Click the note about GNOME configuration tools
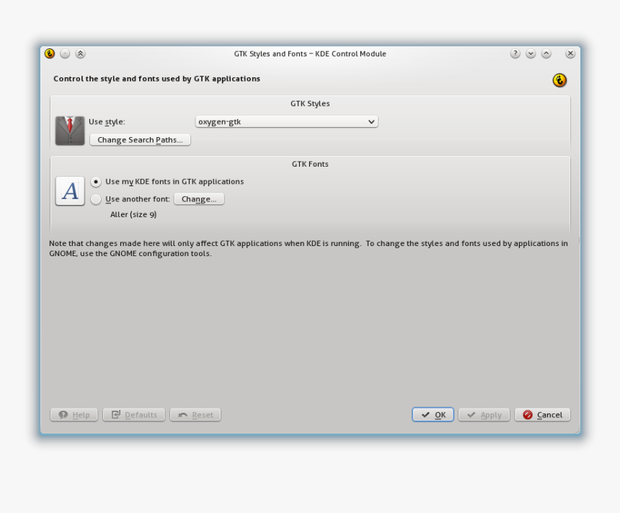This screenshot has height=513, width=620. pyautogui.click(x=309, y=248)
